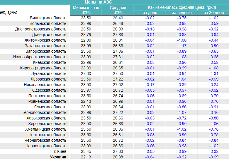Click the Как изменилась средняя цена header
Viewport: 229px width, 159px height.
point(181,7)
